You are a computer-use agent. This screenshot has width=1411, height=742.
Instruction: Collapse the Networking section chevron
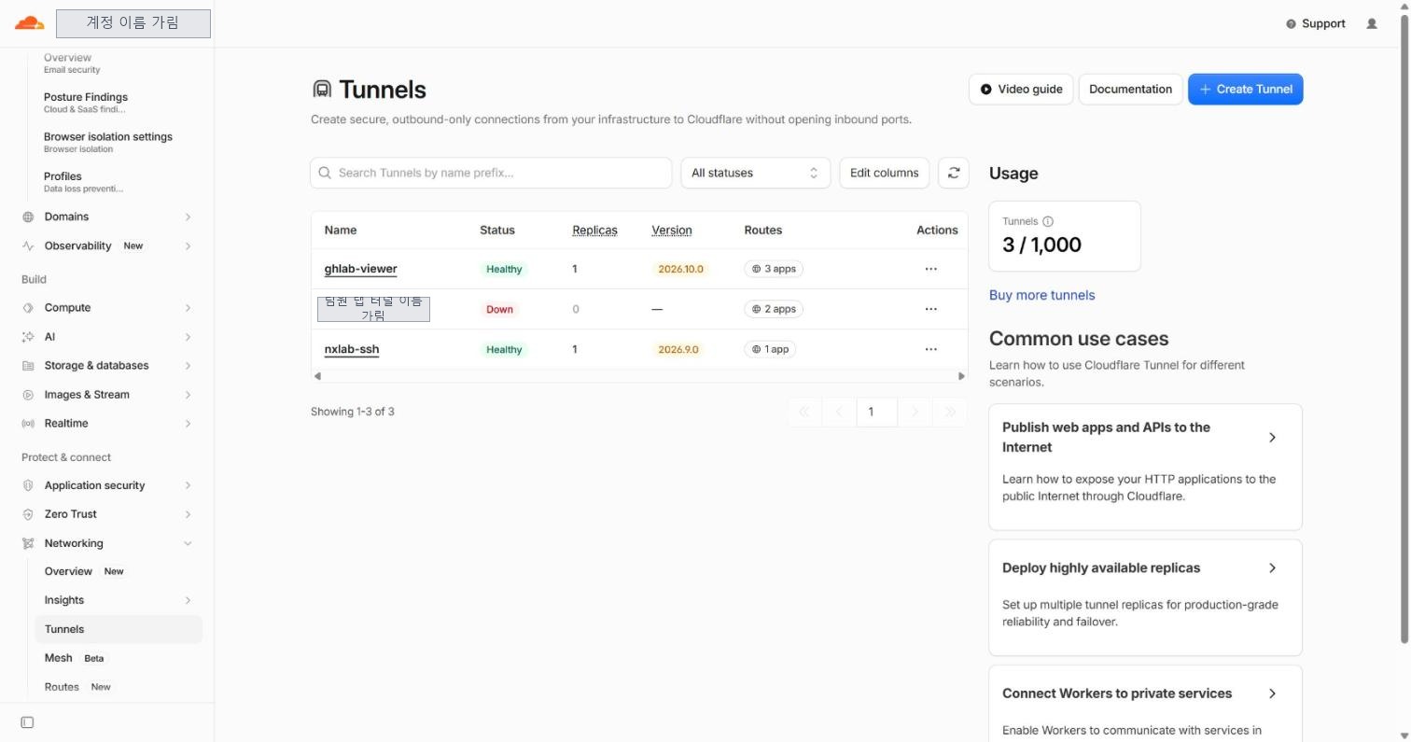pos(188,543)
